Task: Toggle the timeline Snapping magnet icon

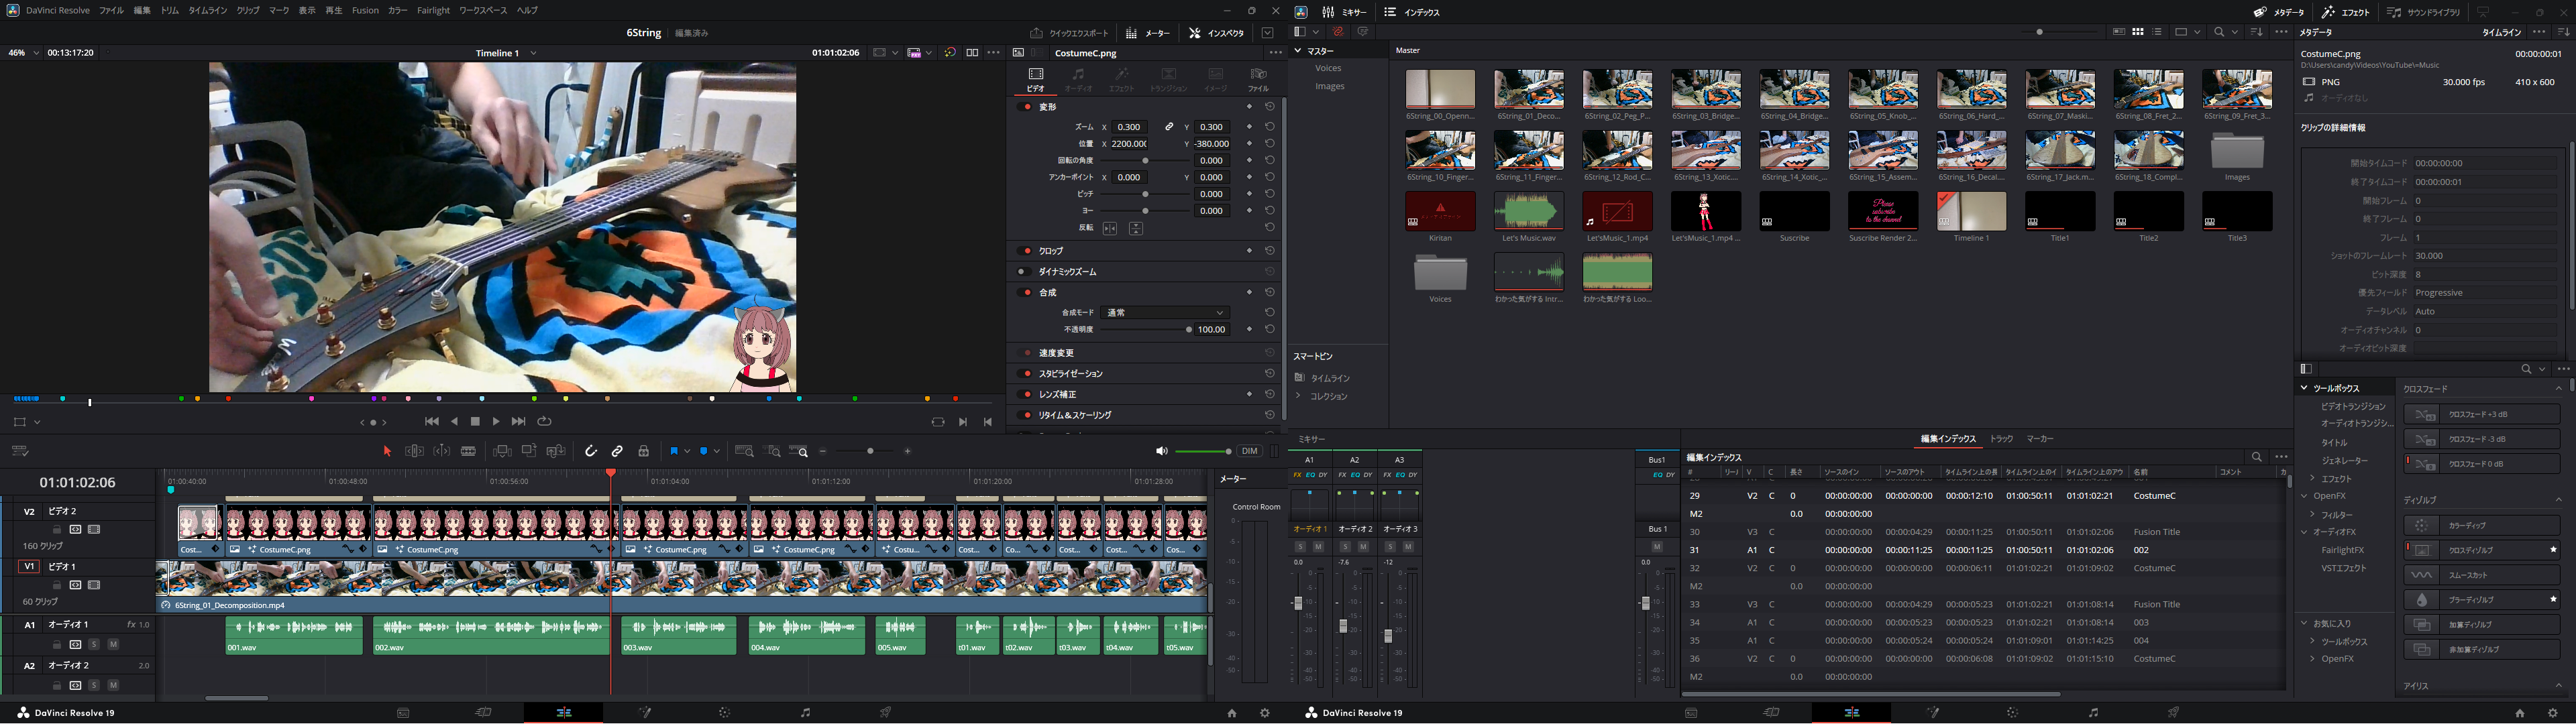Action: 591,451
